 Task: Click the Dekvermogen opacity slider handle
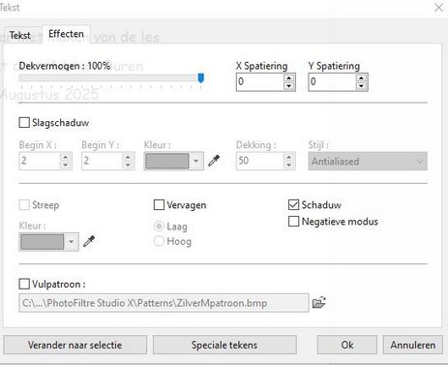pos(201,77)
